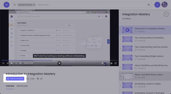This screenshot has height=94, width=171.
Task: Seek on the video progress bar
Action: 59,60
